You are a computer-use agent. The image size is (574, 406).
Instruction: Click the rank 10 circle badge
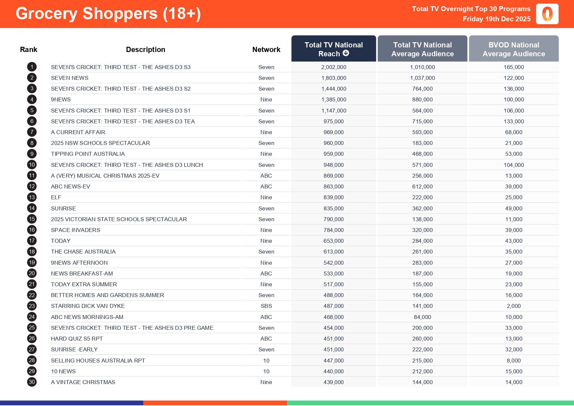point(32,165)
